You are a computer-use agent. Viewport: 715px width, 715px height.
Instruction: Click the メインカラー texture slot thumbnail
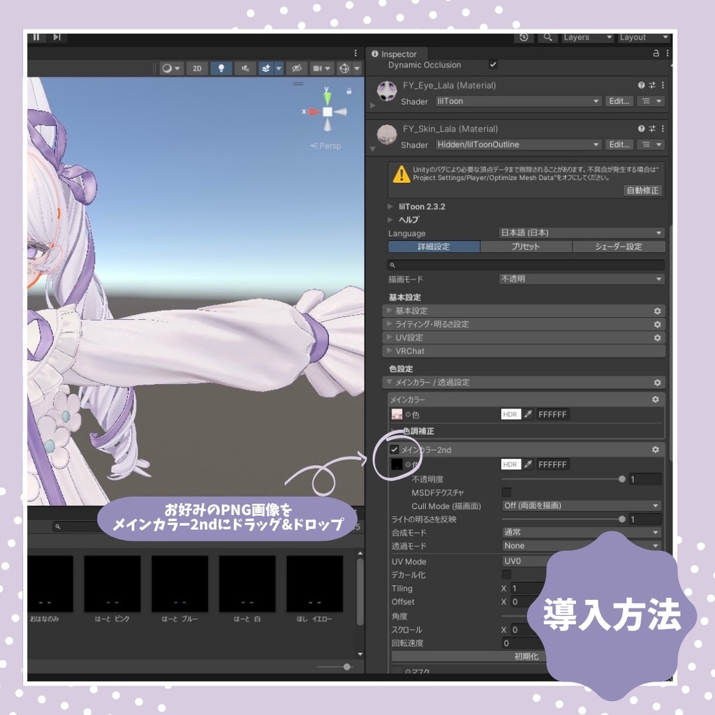point(397,415)
